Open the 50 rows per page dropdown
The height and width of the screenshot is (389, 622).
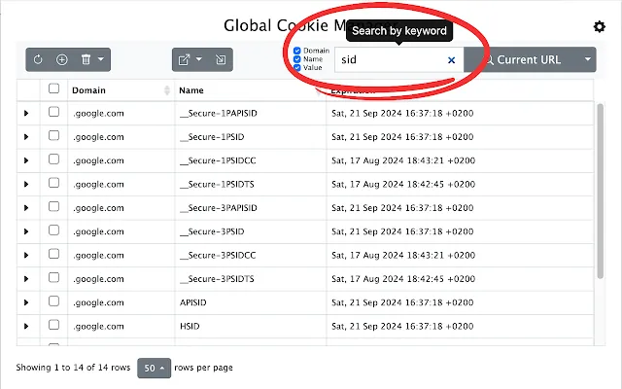point(154,368)
